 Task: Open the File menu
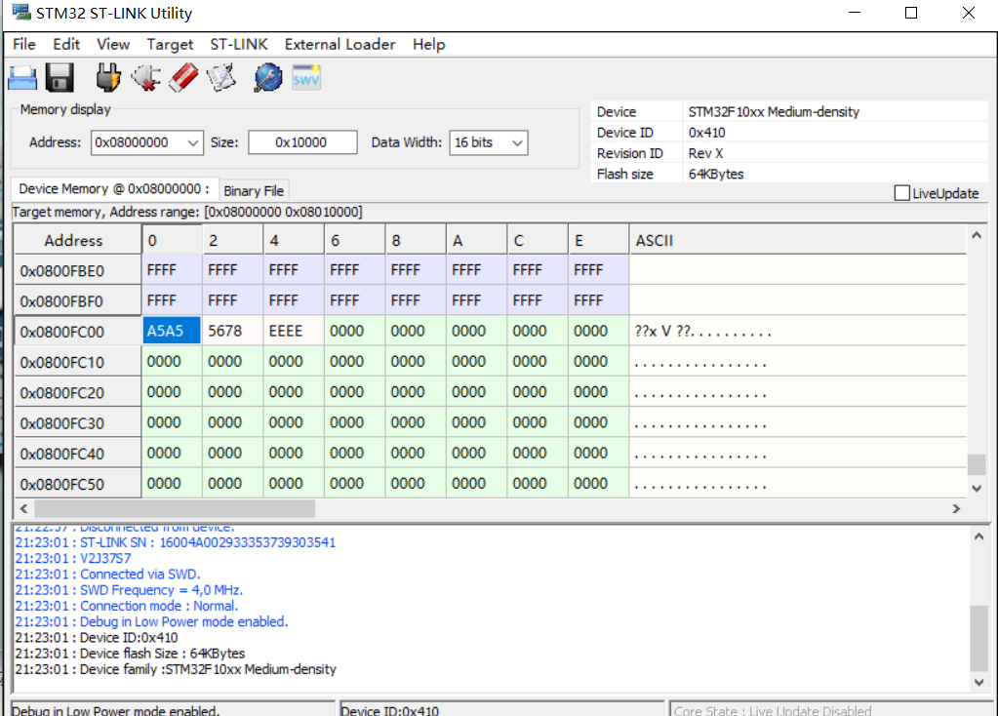pyautogui.click(x=24, y=45)
